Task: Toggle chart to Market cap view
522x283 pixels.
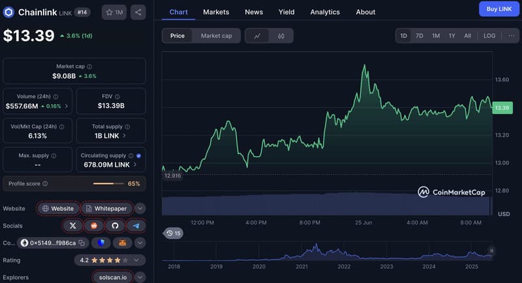Action: coord(216,36)
